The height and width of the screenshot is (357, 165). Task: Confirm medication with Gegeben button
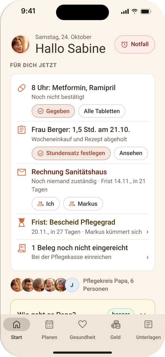click(x=53, y=111)
